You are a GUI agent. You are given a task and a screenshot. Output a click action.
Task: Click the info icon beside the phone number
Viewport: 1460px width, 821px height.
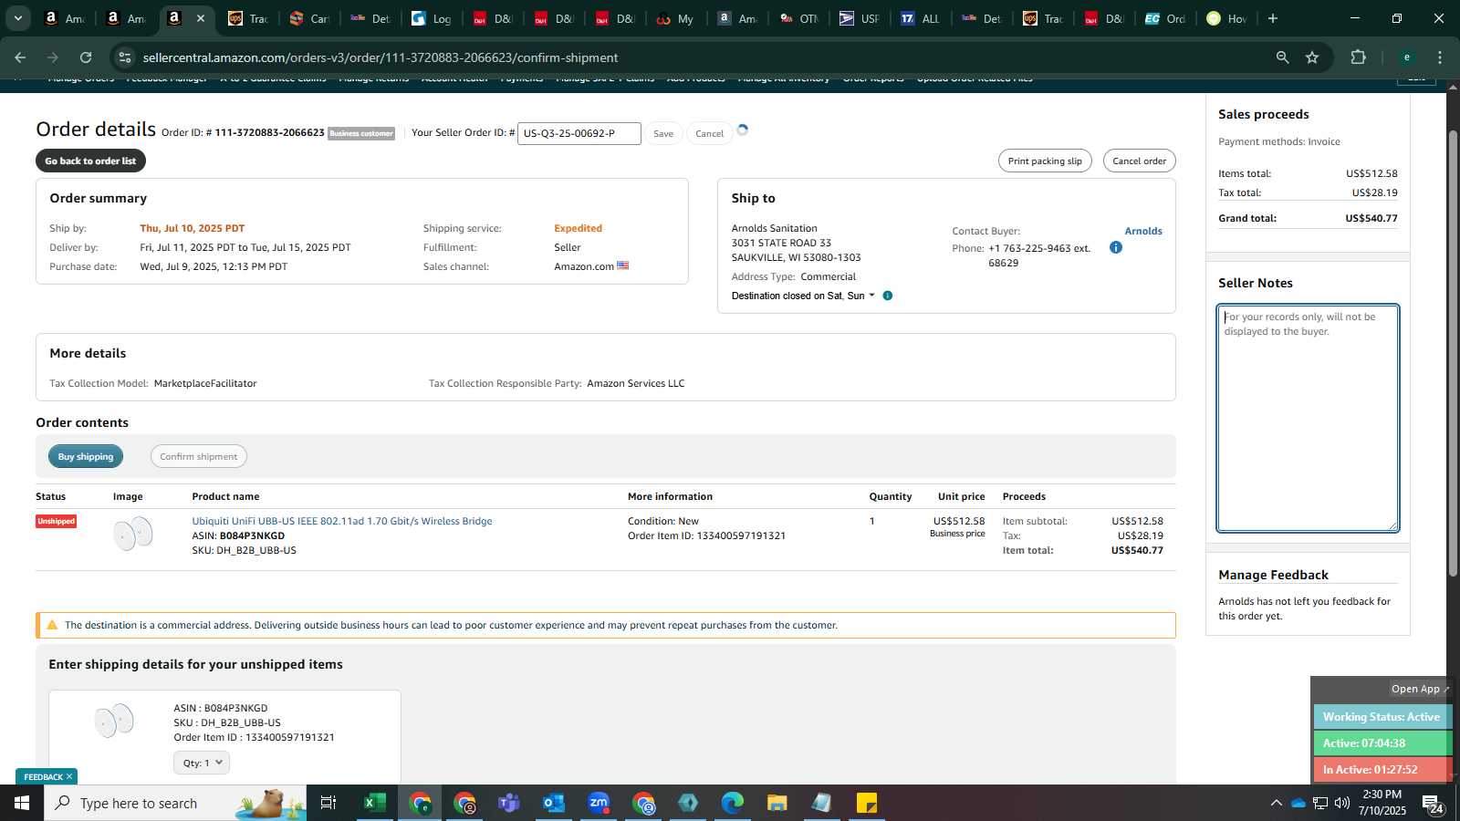[1115, 247]
